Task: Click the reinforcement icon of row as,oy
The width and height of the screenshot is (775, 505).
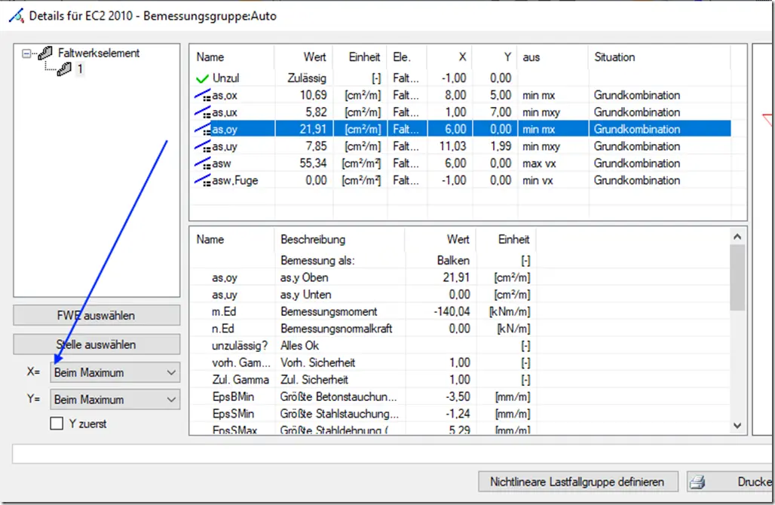Action: pyautogui.click(x=203, y=130)
